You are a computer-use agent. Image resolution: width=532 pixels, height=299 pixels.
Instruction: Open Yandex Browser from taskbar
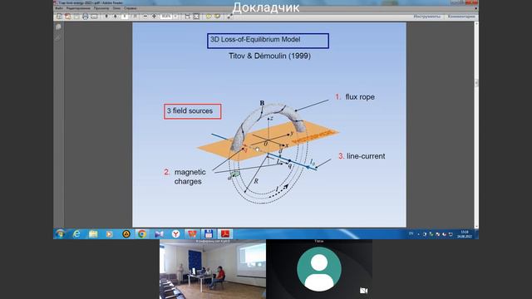[x=175, y=234]
